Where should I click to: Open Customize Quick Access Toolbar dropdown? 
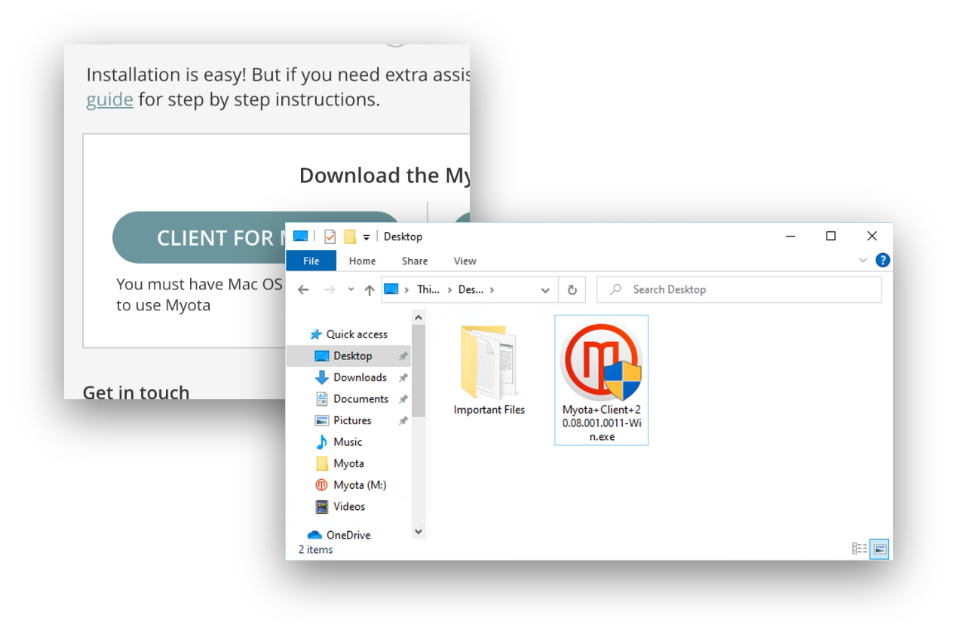366,237
